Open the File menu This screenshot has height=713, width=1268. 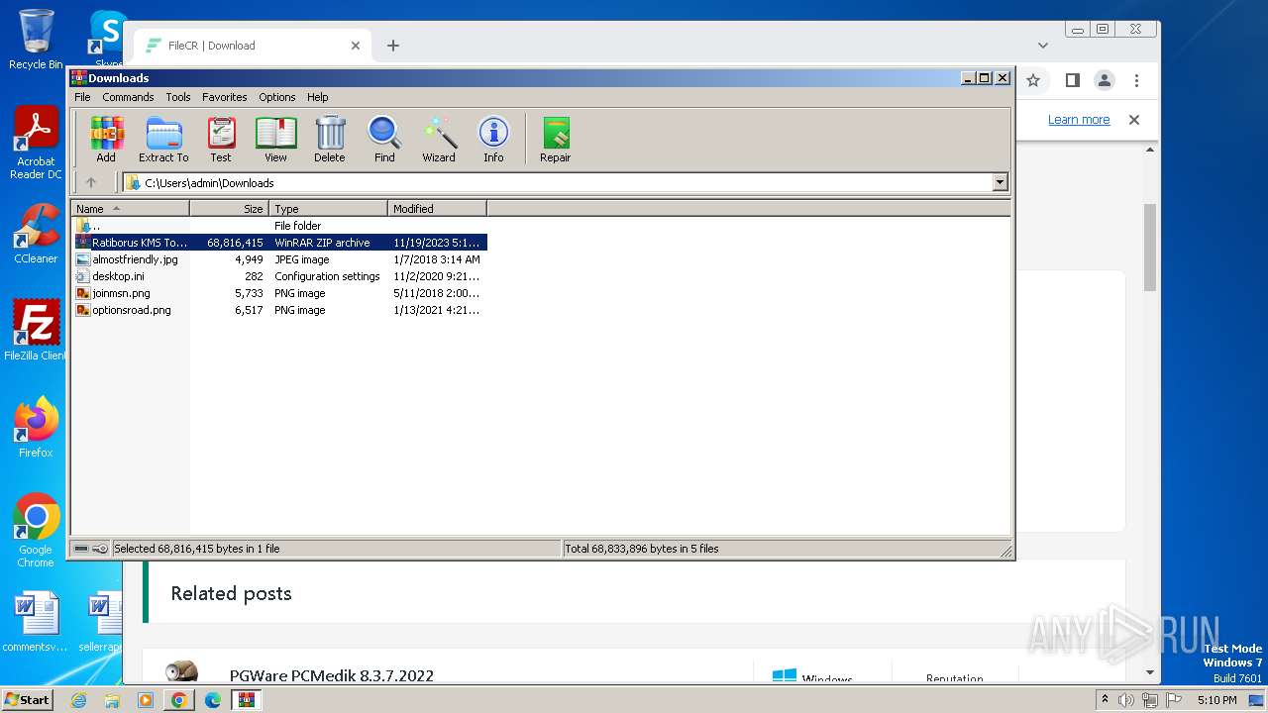click(82, 97)
